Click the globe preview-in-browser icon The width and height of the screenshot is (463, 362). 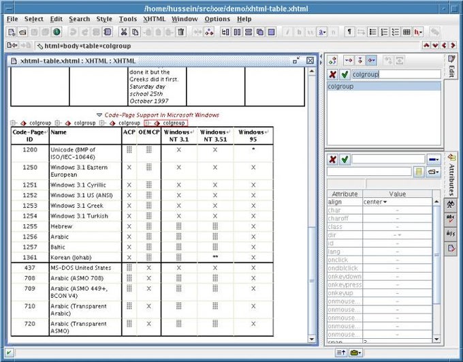[57, 32]
